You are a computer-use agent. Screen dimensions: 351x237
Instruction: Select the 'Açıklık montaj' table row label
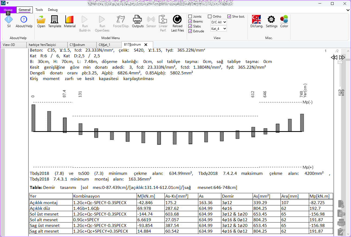pyautogui.click(x=44, y=203)
